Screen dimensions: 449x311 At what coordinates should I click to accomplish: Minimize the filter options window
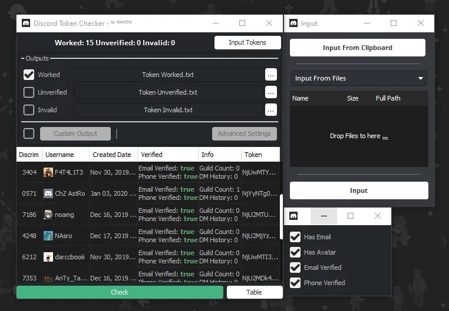324,216
